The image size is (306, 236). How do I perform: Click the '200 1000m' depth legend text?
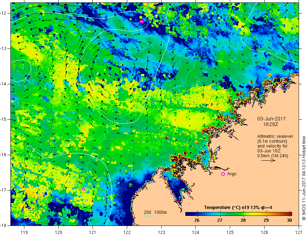[x=155, y=212]
